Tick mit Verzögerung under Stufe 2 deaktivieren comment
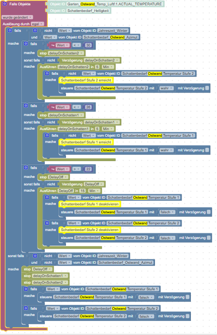217x335 pixels. click(x=209, y=238)
